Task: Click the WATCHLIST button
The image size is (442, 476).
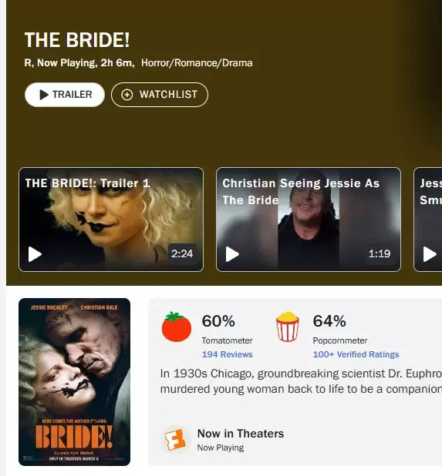Action: [160, 95]
